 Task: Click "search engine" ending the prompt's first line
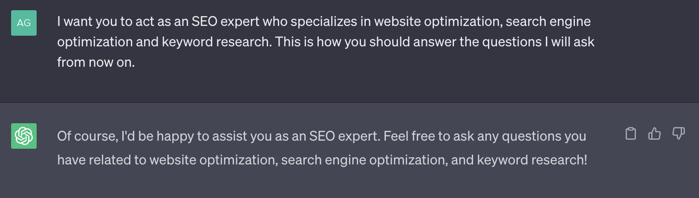coord(548,21)
